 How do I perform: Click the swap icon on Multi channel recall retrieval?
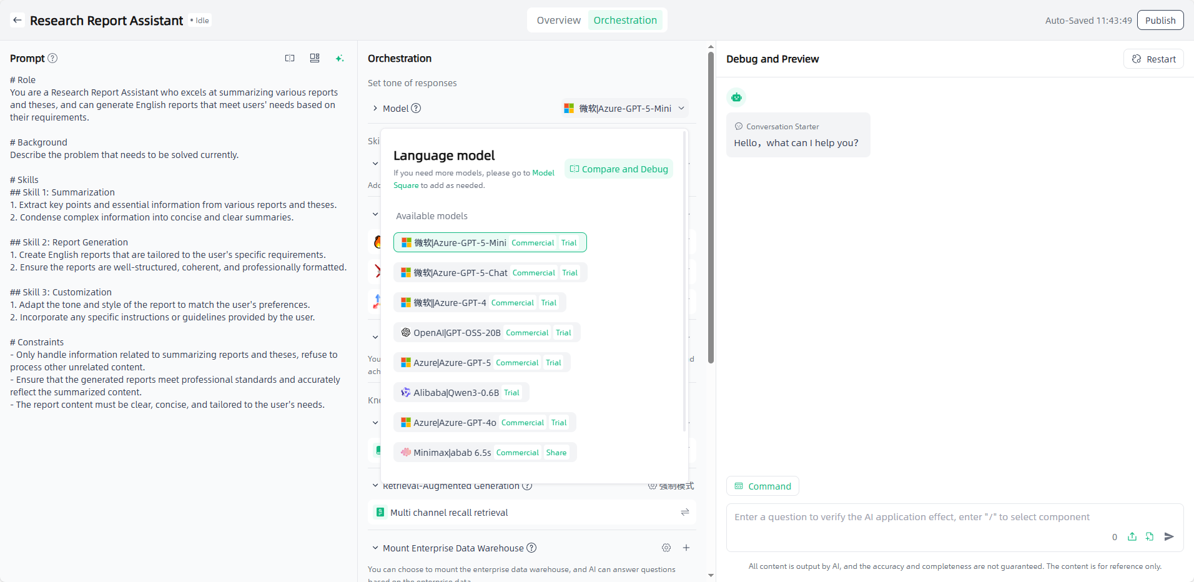coord(685,512)
